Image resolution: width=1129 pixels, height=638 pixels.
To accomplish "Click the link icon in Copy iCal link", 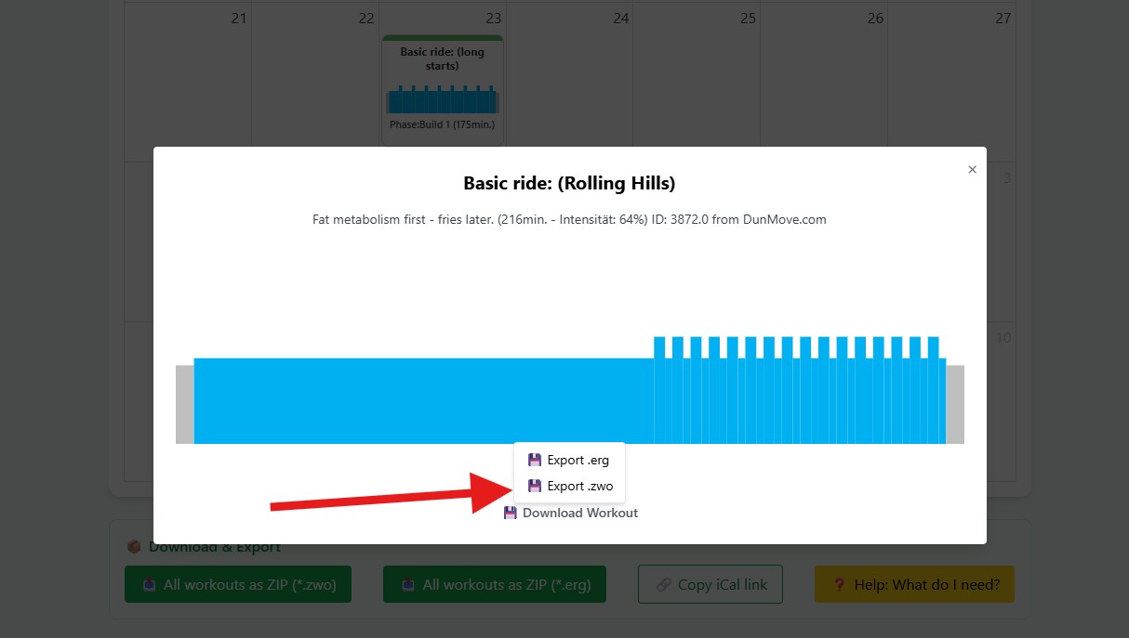I will pos(664,584).
